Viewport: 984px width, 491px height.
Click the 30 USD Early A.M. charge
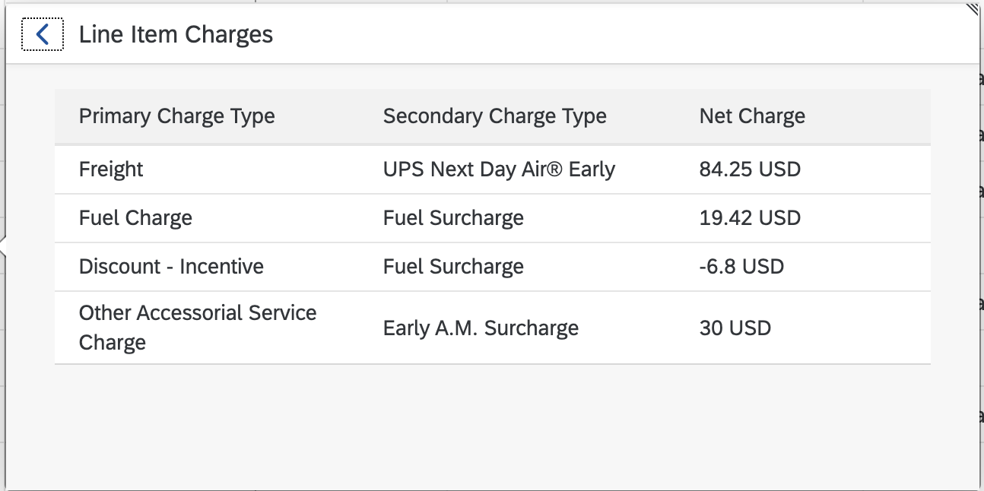coord(735,328)
